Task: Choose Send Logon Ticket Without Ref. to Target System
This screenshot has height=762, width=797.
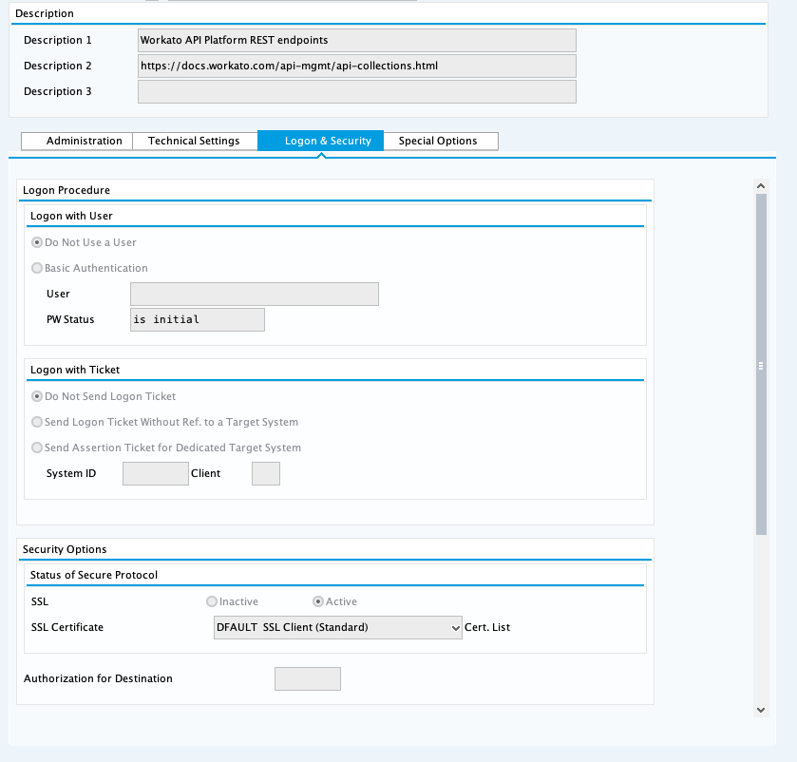Action: click(36, 422)
